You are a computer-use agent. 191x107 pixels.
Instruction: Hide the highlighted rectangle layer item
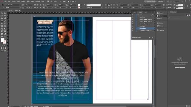pyautogui.click(x=133, y=29)
